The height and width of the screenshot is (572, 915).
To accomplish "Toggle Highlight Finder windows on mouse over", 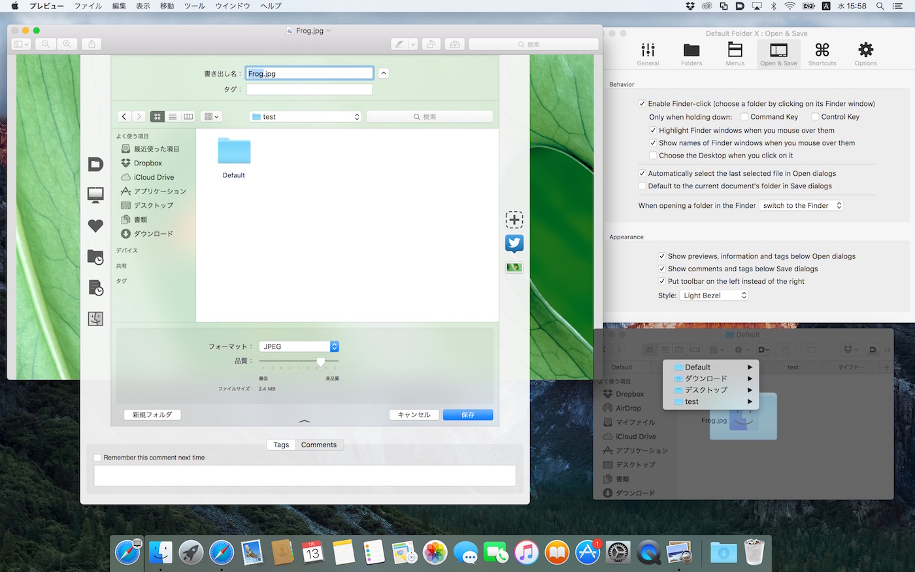I will click(653, 130).
